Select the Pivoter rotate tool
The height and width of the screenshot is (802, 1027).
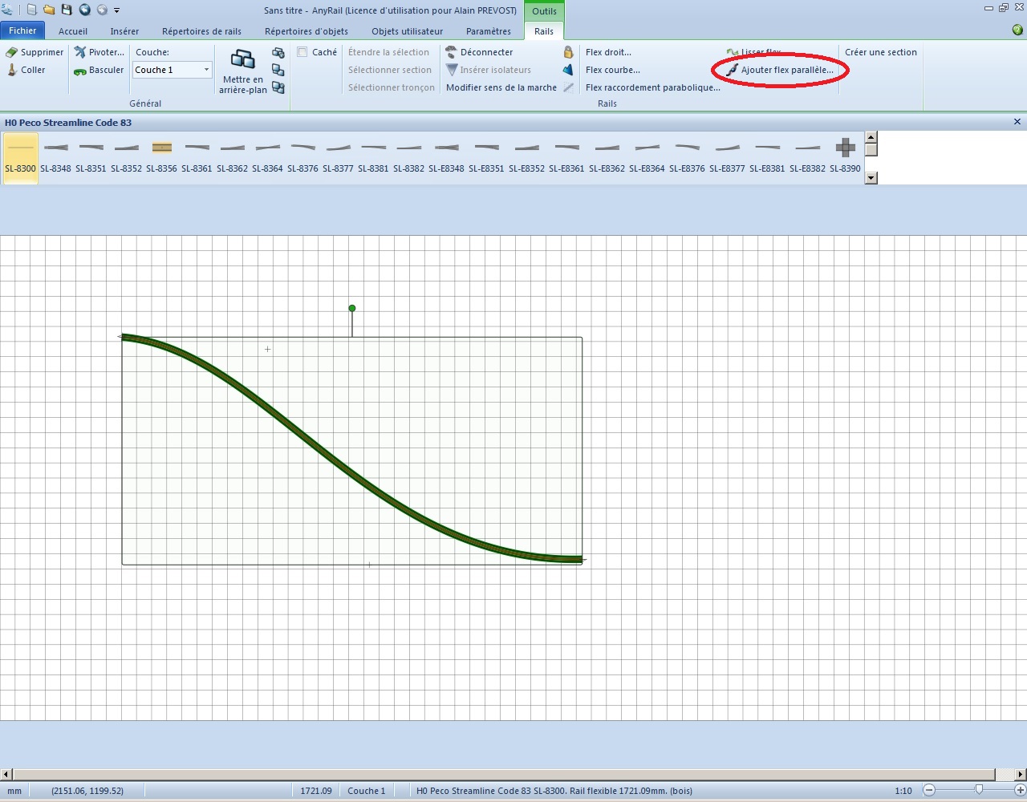click(x=80, y=52)
